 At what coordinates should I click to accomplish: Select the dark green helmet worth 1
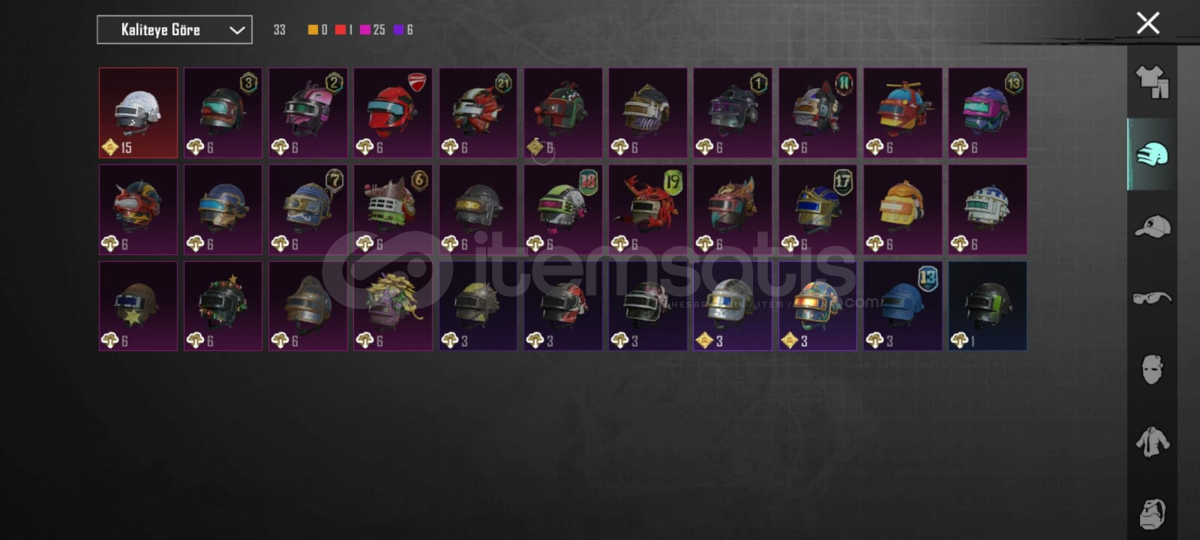click(988, 305)
